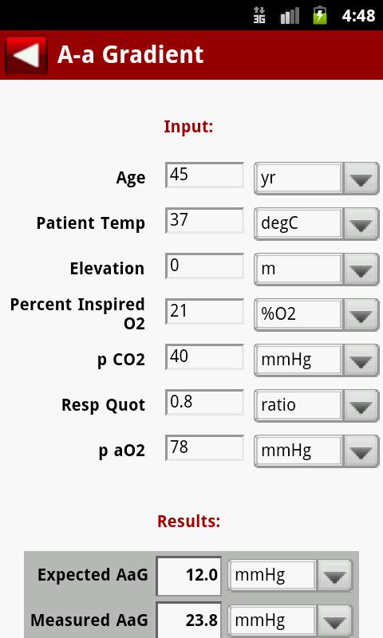The width and height of the screenshot is (383, 638).
Task: Open the Patient Temp degC unit dropdown
Action: click(x=316, y=224)
